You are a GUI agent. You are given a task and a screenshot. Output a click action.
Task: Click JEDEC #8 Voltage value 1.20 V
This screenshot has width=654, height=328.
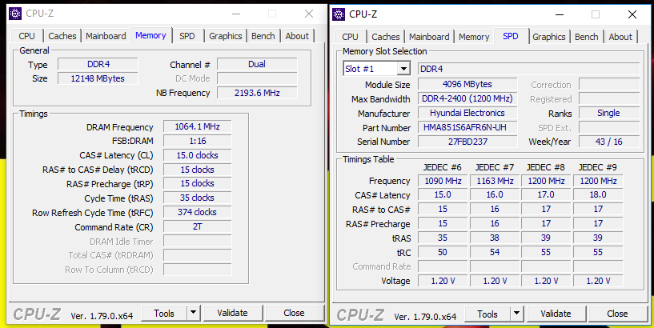(546, 281)
